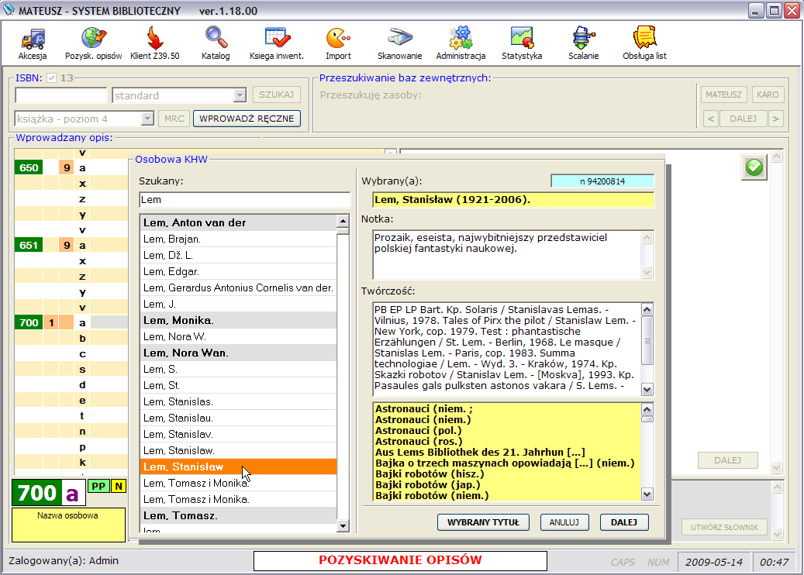Open the 'książka - poziom 4' dropdown
This screenshot has width=804, height=575.
tap(147, 119)
